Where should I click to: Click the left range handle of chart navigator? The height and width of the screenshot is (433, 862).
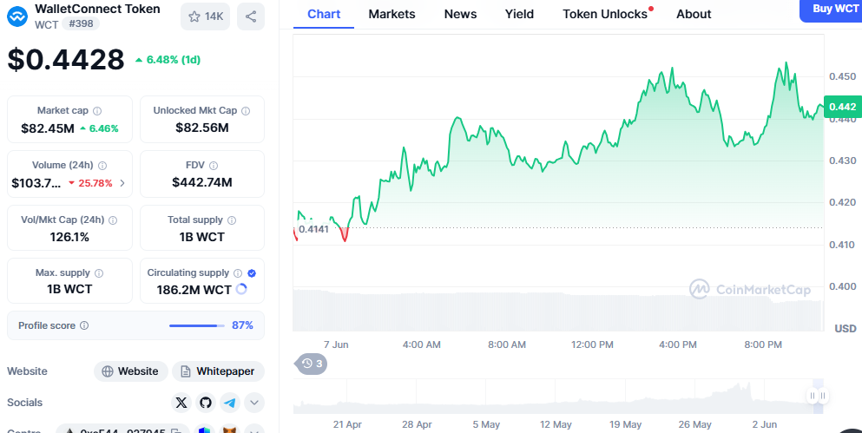813,396
